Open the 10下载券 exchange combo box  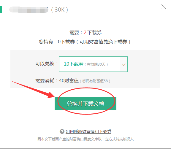[93, 64]
